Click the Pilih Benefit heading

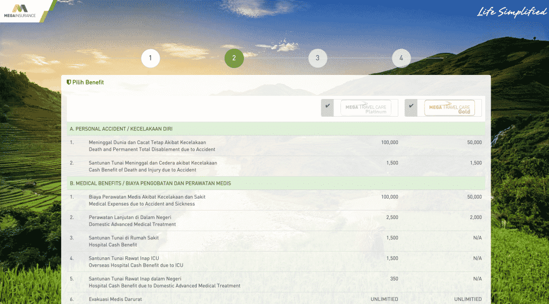[x=88, y=82]
